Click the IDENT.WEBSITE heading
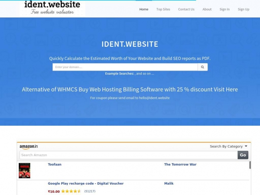Image resolution: width=260 pixels, height=195 pixels. (130, 44)
